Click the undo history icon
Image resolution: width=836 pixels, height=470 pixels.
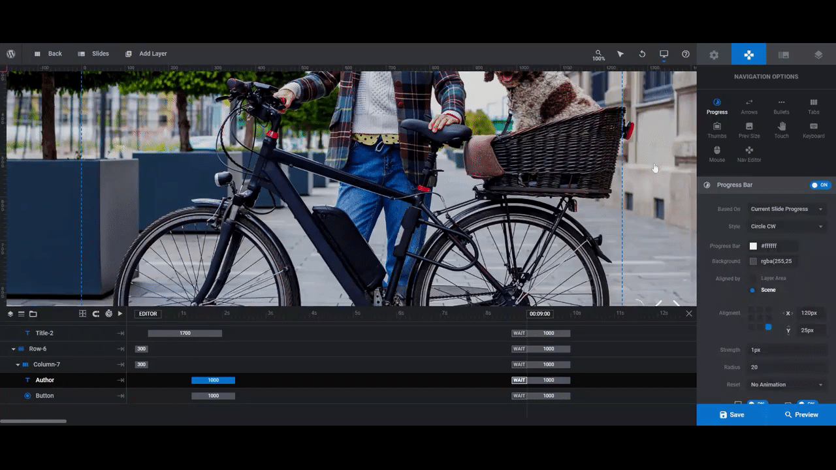[642, 54]
